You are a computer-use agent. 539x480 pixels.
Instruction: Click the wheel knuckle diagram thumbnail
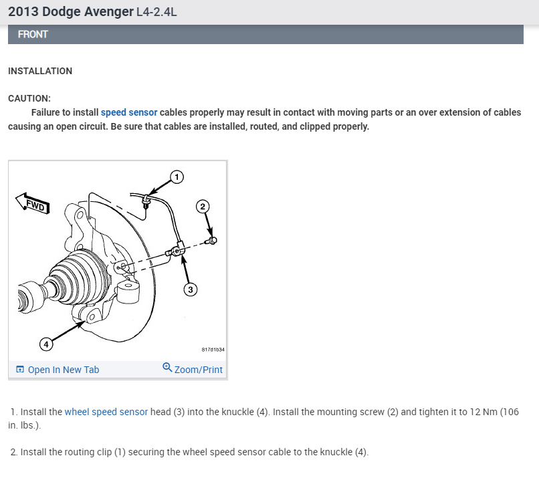[x=118, y=261]
